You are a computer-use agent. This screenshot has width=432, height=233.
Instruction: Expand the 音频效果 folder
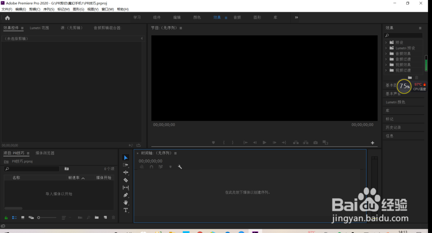click(x=386, y=53)
